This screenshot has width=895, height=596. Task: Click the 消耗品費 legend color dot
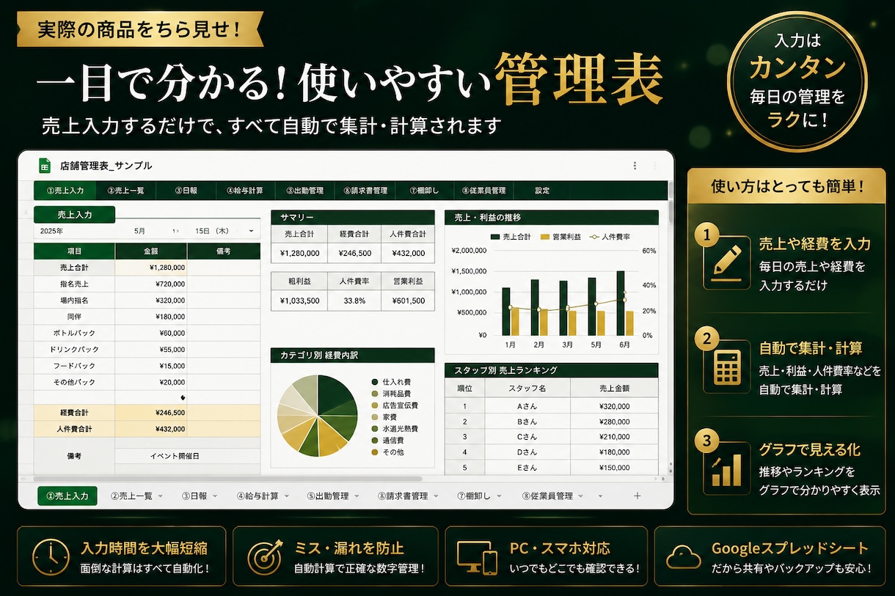375,394
